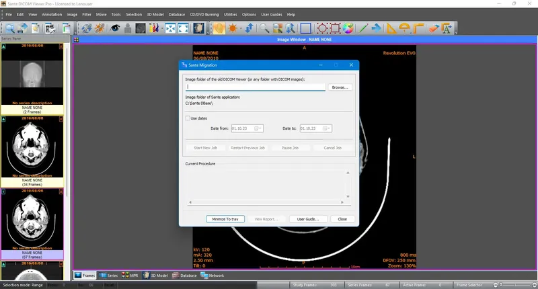Click the image window layout grid icon
This screenshot has height=289, width=538.
(76, 40)
